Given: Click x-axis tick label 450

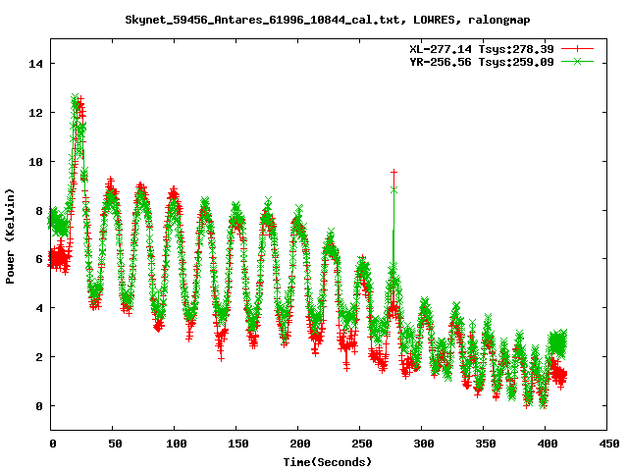Looking at the screenshot, I should [x=609, y=444].
